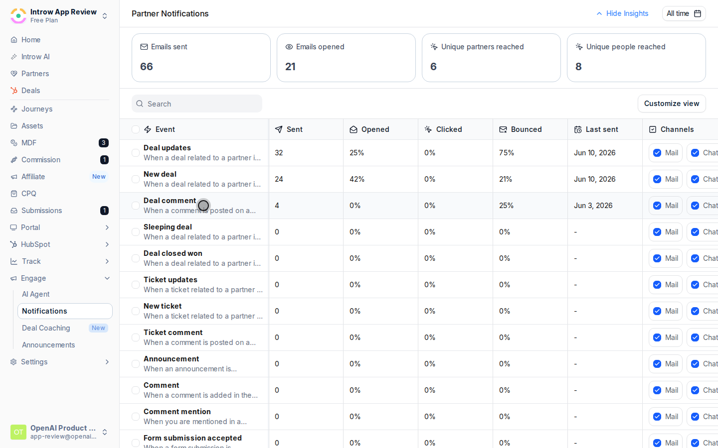Sort by the Bounced column header
Screen dimensions: 718x448
click(526, 129)
